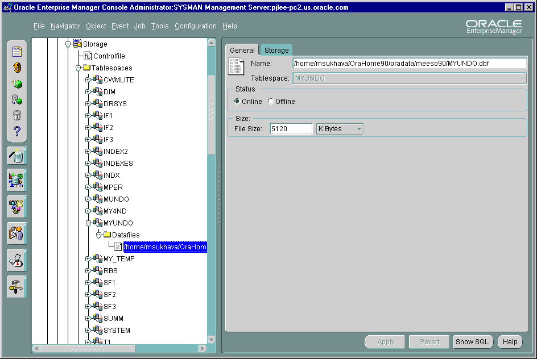Open the stethoscope diagnostics drawer icon
Viewport: 537px width, 359px height.
[x=17, y=260]
